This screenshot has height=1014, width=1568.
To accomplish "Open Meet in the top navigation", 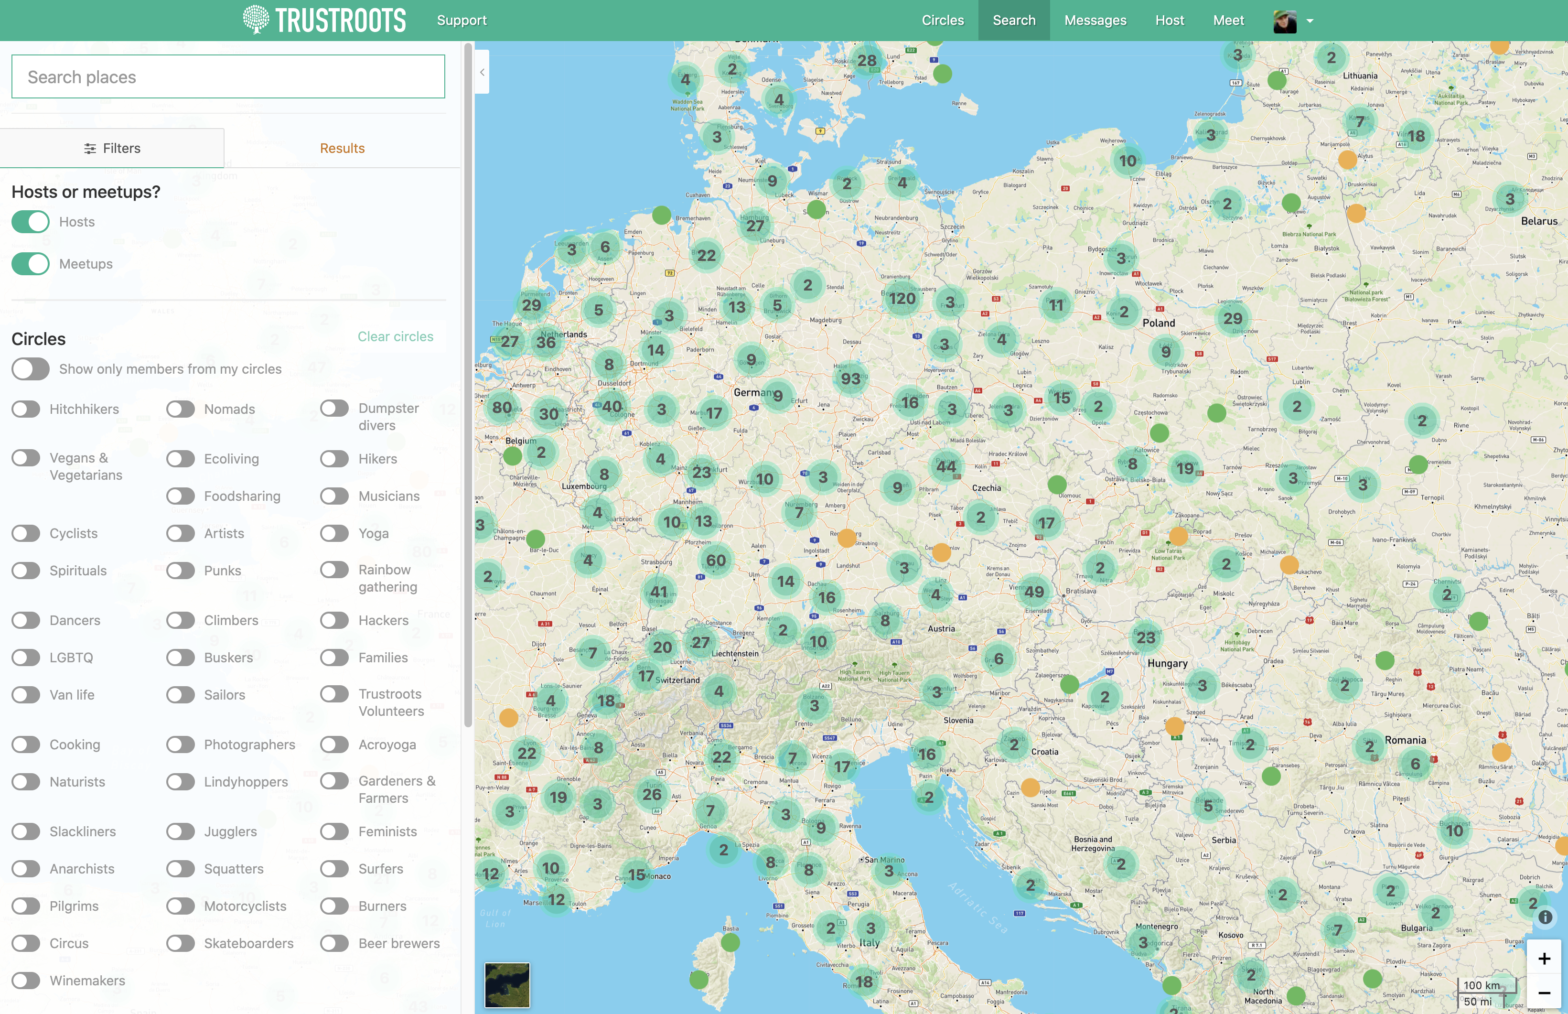I will click(1228, 21).
